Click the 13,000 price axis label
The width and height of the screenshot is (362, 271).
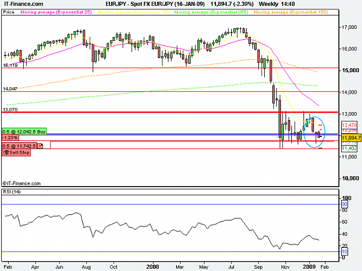349,114
